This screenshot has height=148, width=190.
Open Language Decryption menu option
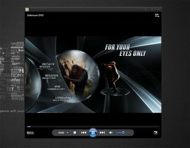tap(62, 99)
